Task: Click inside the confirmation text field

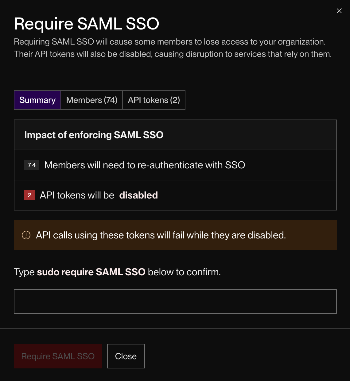Action: 175,301
